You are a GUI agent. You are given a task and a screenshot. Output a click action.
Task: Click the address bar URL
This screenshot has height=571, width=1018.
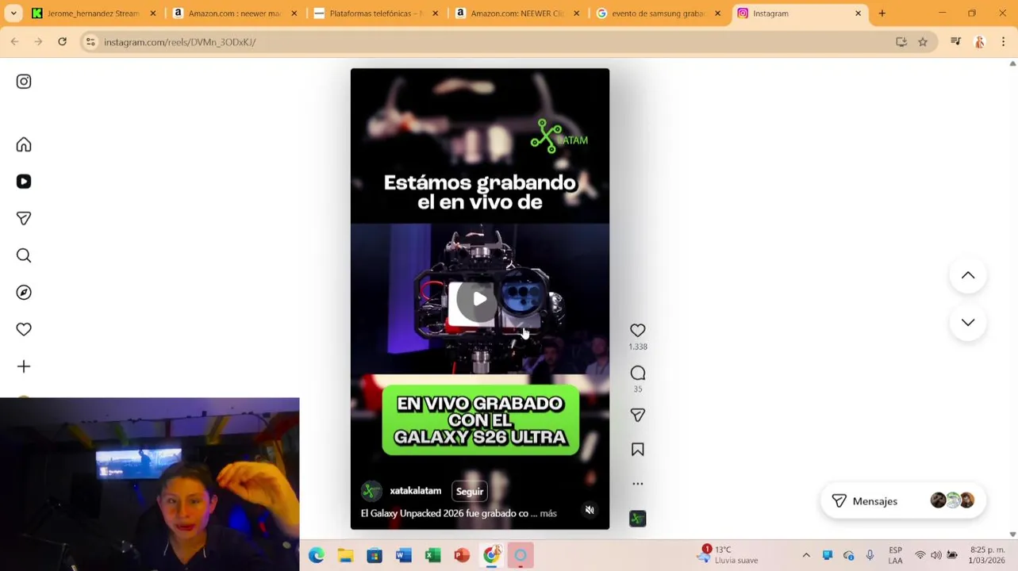180,42
